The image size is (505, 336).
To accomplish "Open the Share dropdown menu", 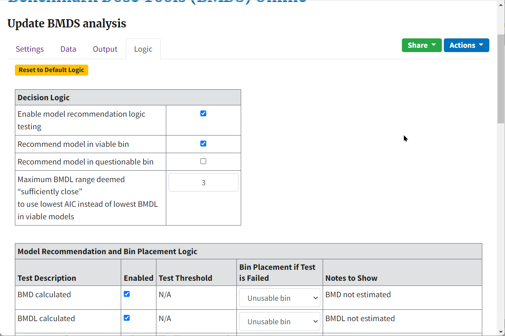I will pyautogui.click(x=422, y=45).
